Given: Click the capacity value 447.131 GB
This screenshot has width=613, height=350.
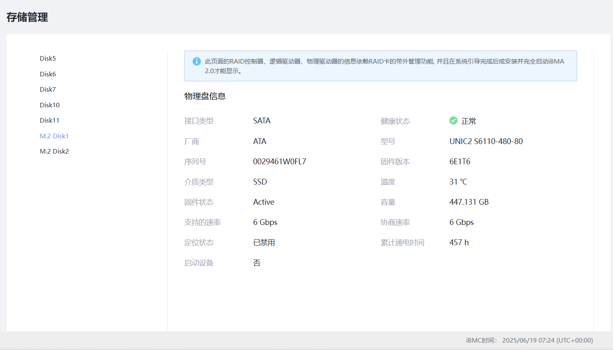Looking at the screenshot, I should tap(469, 202).
